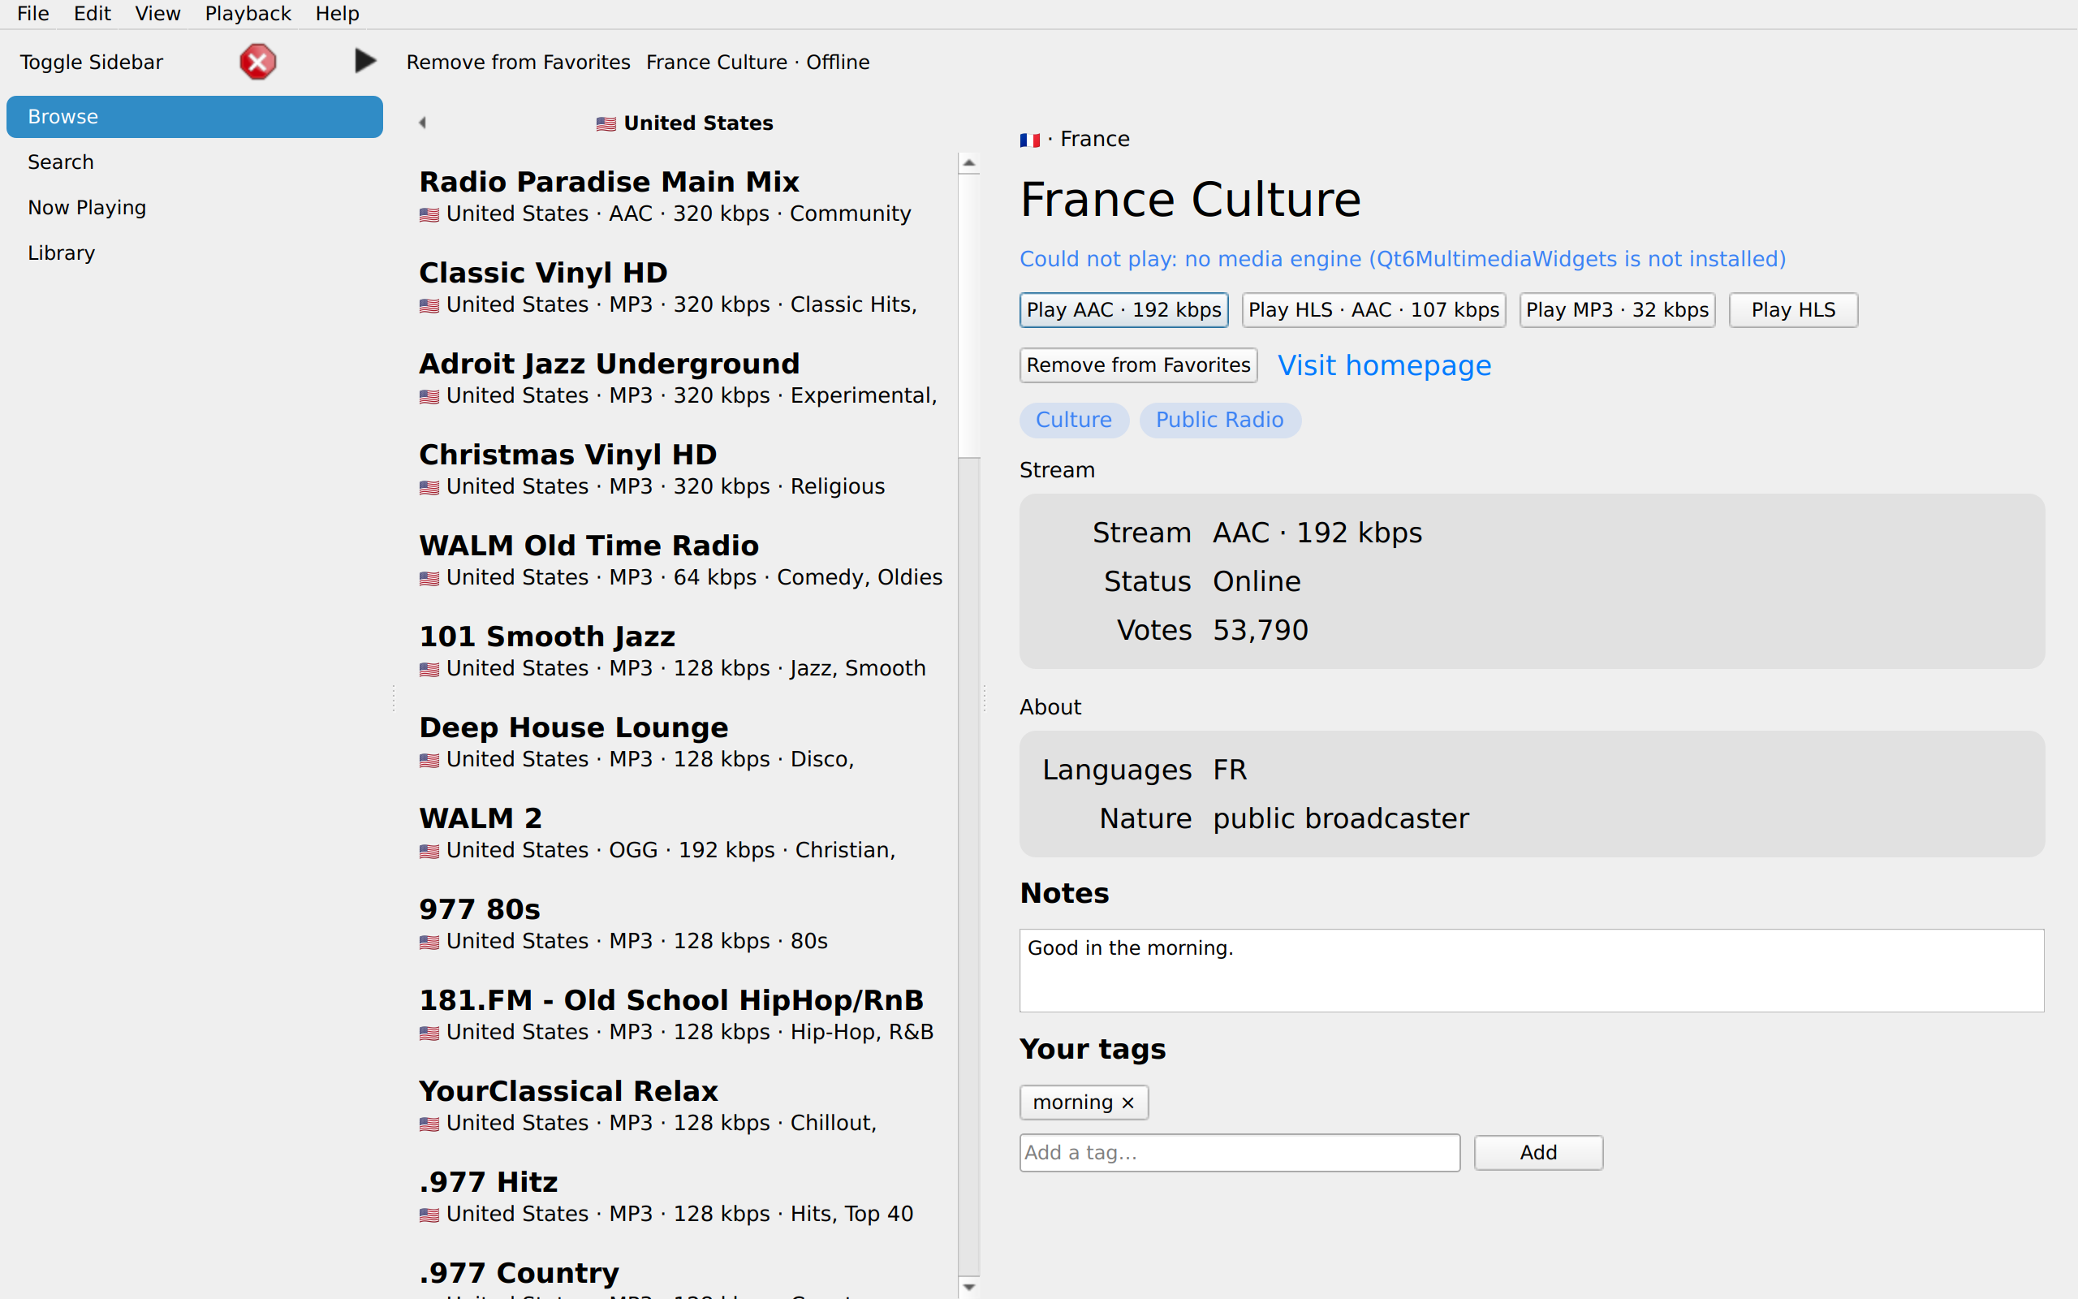Image resolution: width=2078 pixels, height=1299 pixels.
Task: Click the play triangle in toolbar
Action: tap(365, 61)
